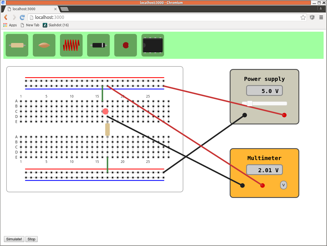Adjust the power supply voltage slider handle

click(x=249, y=103)
